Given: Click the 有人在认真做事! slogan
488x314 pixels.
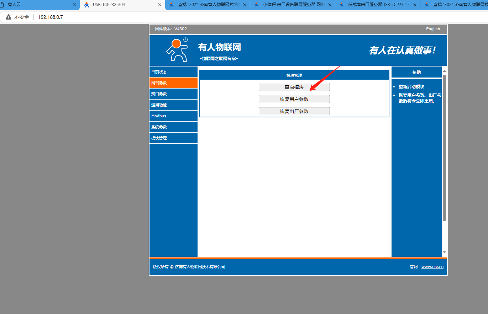Looking at the screenshot, I should (403, 50).
